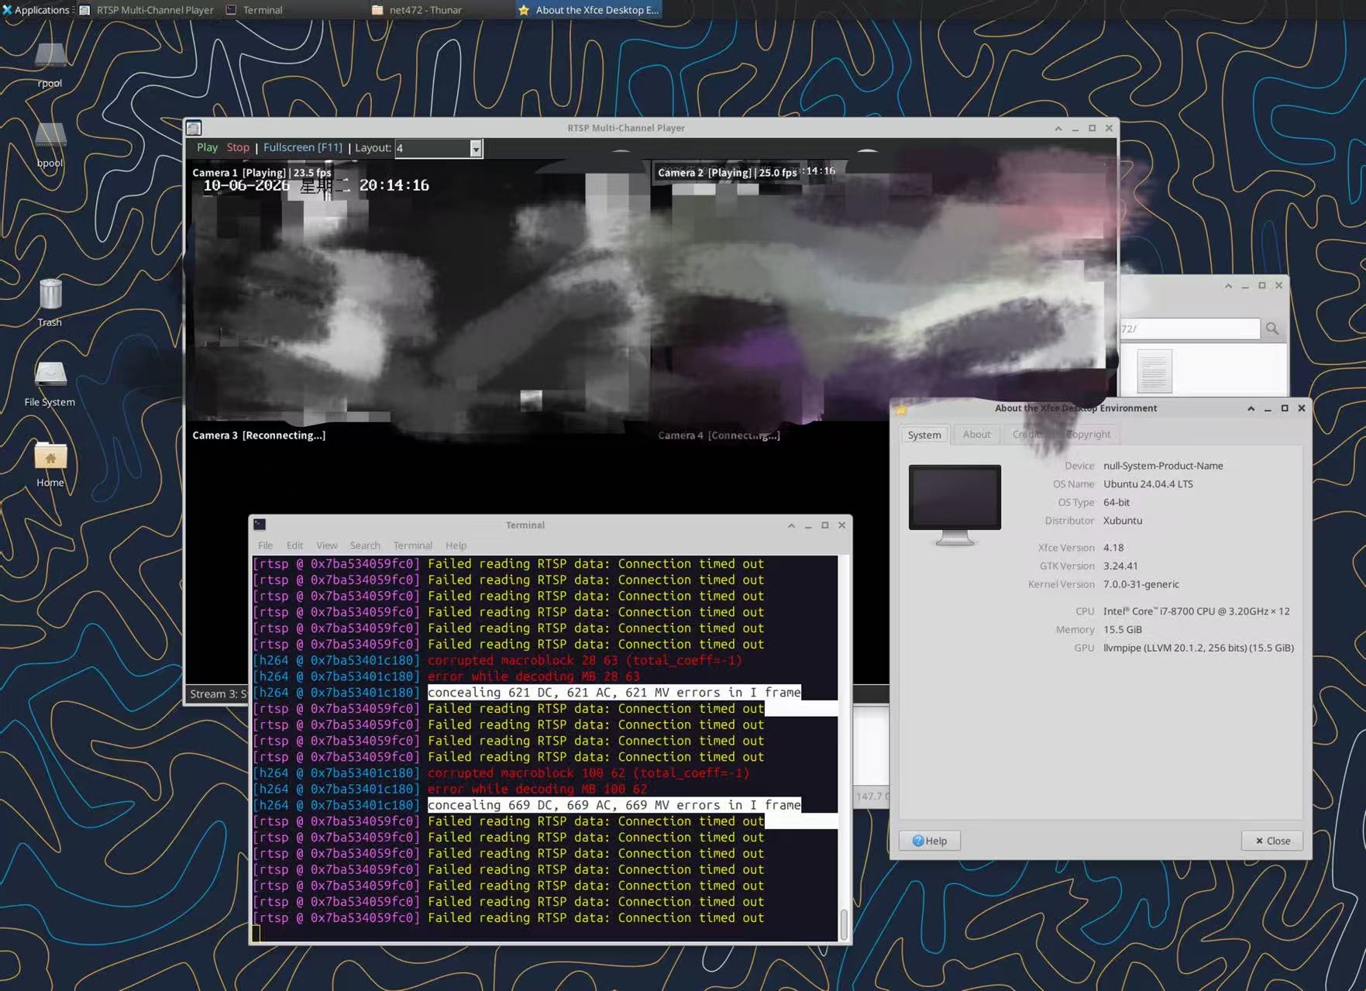Screen dimensions: 1366x991
Task: Open the Terminal Edit menu
Action: 294,545
